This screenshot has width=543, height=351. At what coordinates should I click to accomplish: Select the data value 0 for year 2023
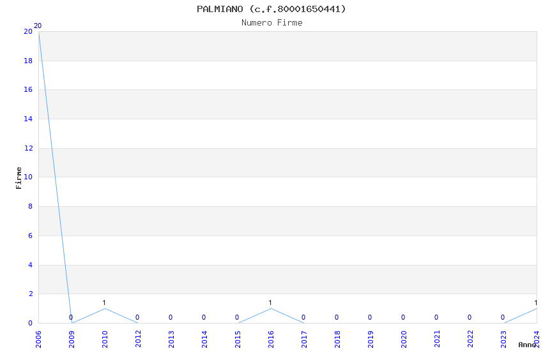tap(503, 317)
